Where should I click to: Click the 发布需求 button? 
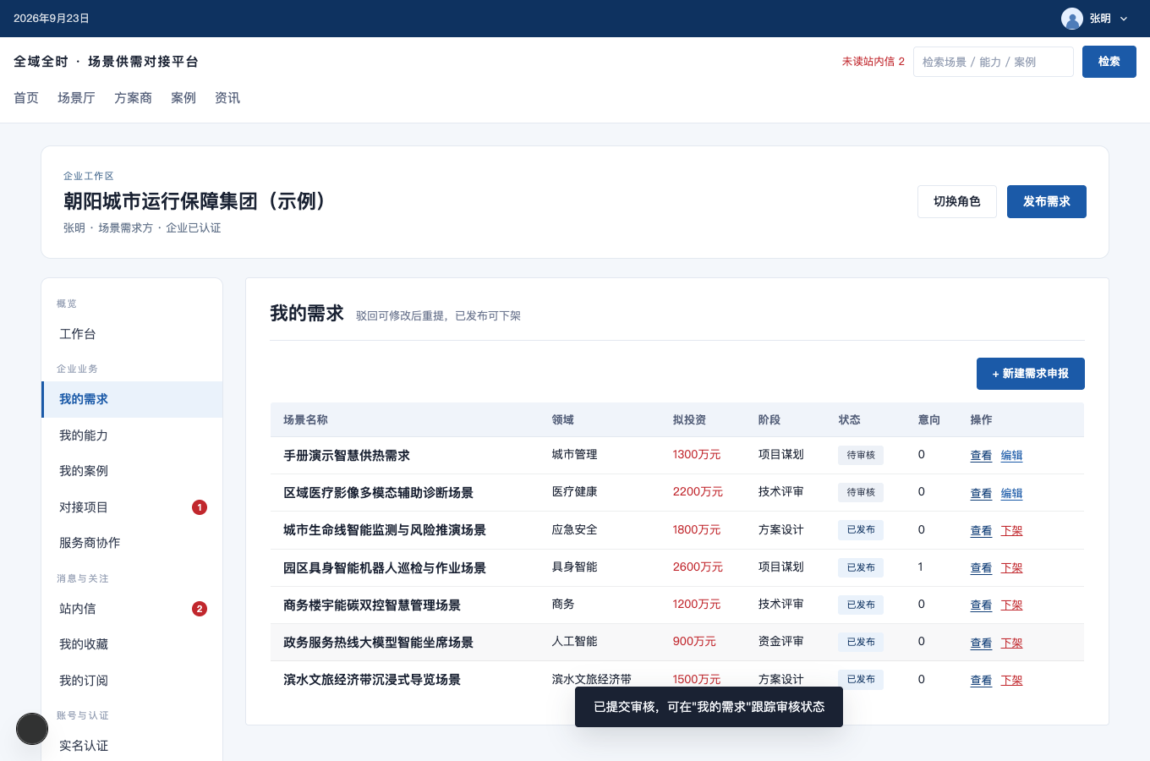[x=1046, y=201]
